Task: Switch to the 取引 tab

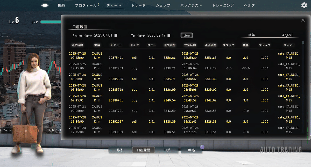Action: pos(120,150)
